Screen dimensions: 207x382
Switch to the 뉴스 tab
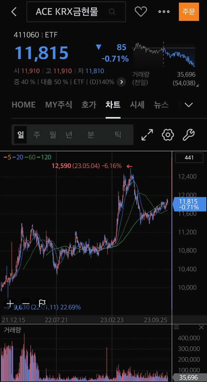click(161, 105)
